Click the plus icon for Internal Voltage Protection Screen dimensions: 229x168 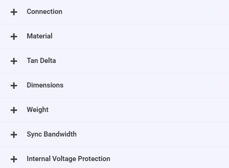[14, 159]
